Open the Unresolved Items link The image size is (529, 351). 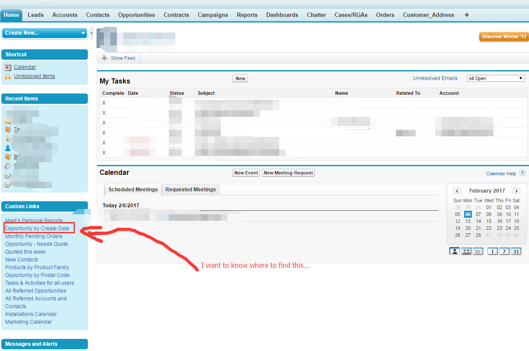point(34,76)
